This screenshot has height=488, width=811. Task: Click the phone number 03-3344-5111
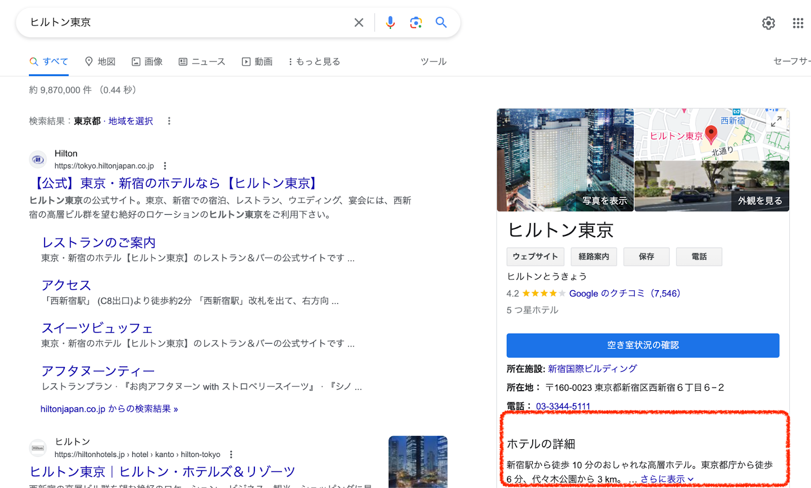coord(563,406)
